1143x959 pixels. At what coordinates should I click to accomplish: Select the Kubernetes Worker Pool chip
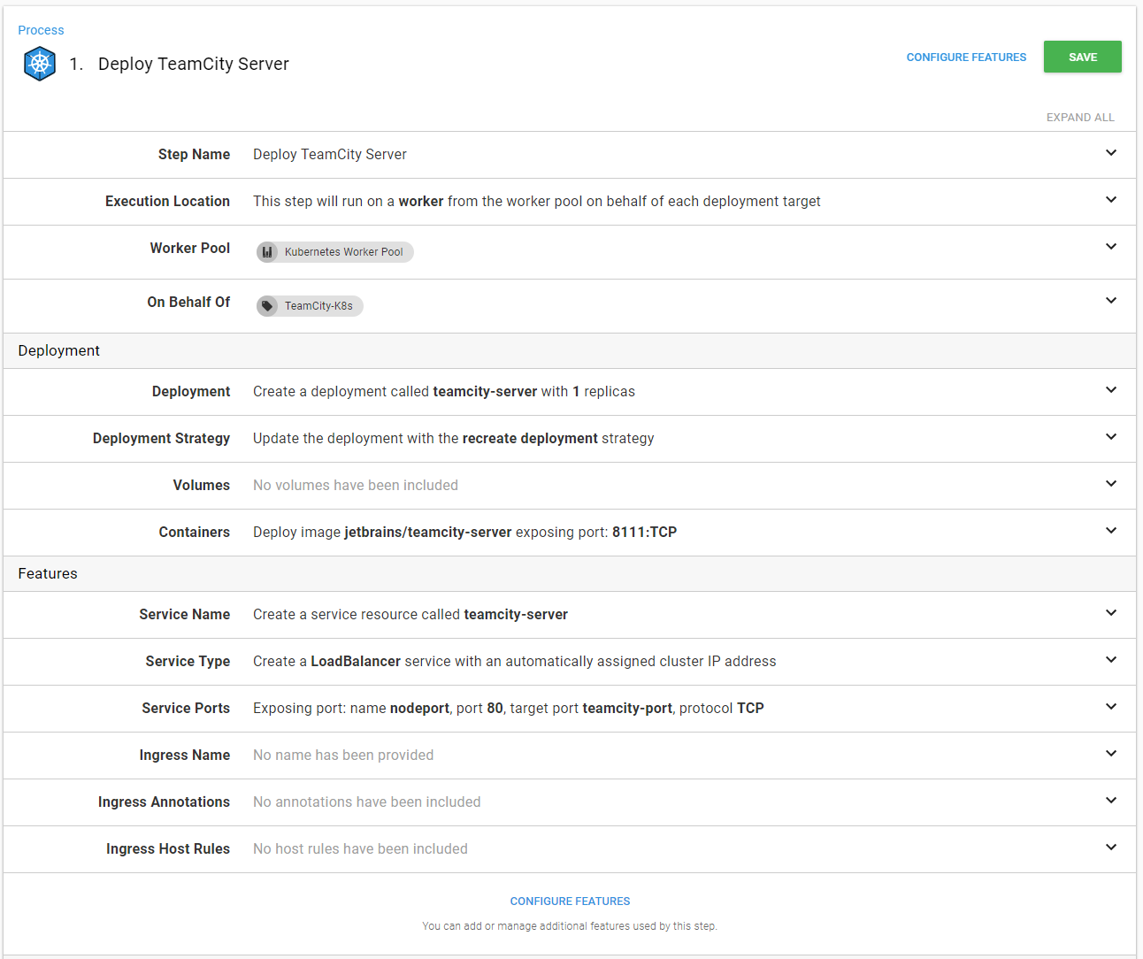[343, 252]
